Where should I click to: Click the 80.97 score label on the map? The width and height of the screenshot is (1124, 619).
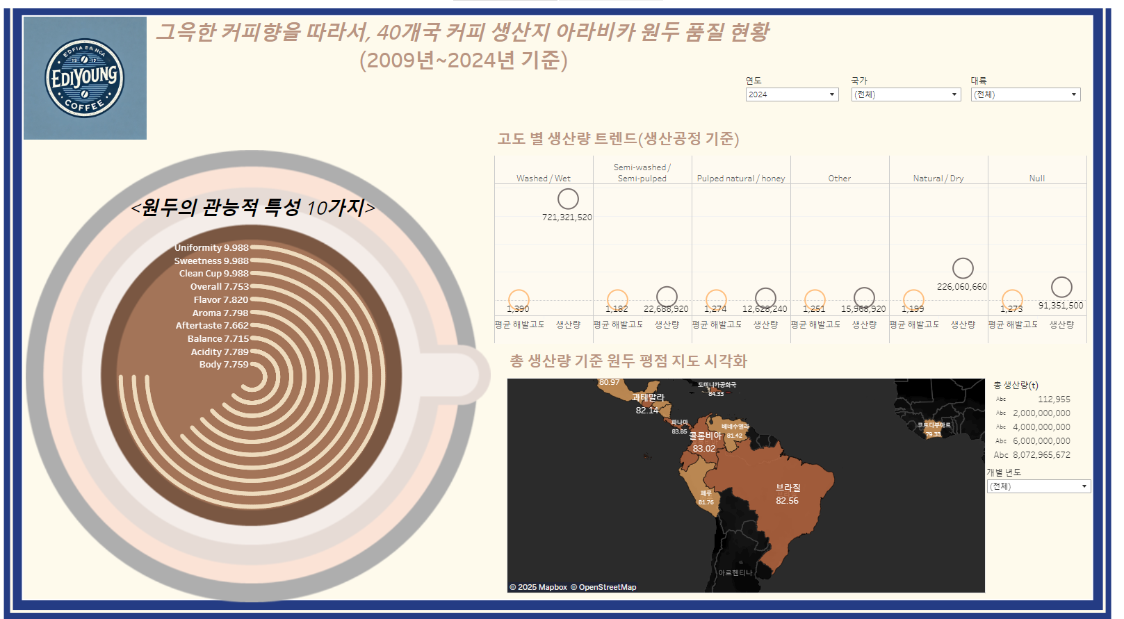(609, 383)
